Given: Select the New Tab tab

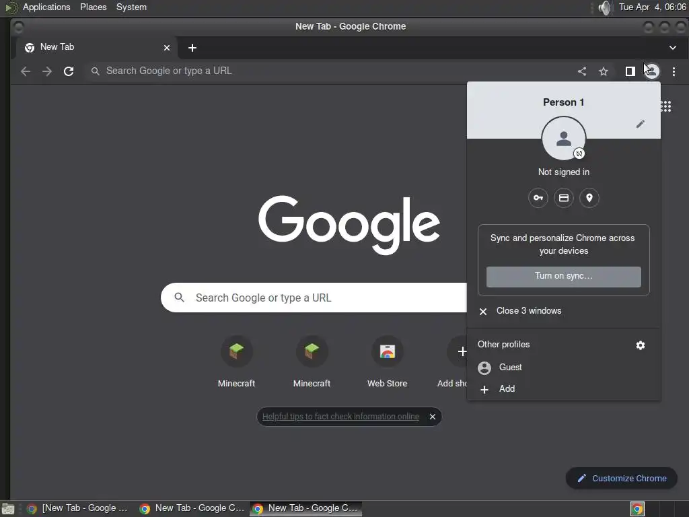Looking at the screenshot, I should (97, 48).
